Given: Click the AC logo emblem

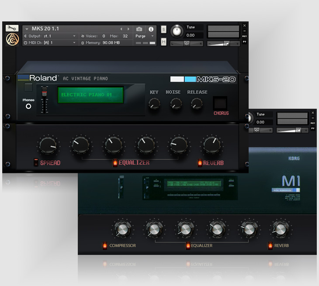Looking at the screenshot, I should [12, 40].
